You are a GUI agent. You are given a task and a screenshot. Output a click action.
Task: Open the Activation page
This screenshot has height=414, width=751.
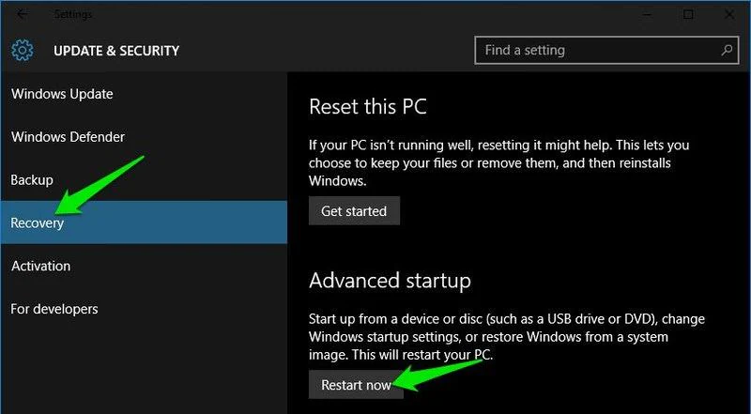41,266
